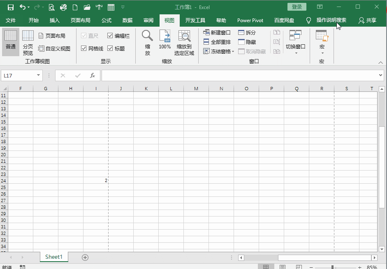
Task: Open the 缩放 zoom dialog
Action: point(147,43)
